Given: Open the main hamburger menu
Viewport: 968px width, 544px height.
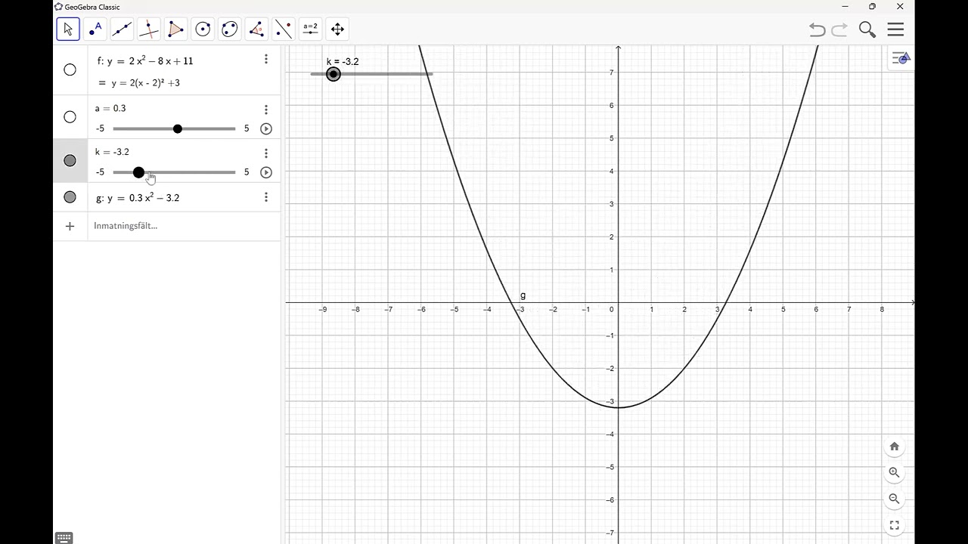Looking at the screenshot, I should [x=896, y=29].
